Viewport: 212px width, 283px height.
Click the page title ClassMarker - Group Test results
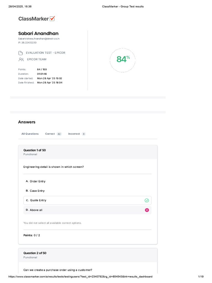click(123, 7)
